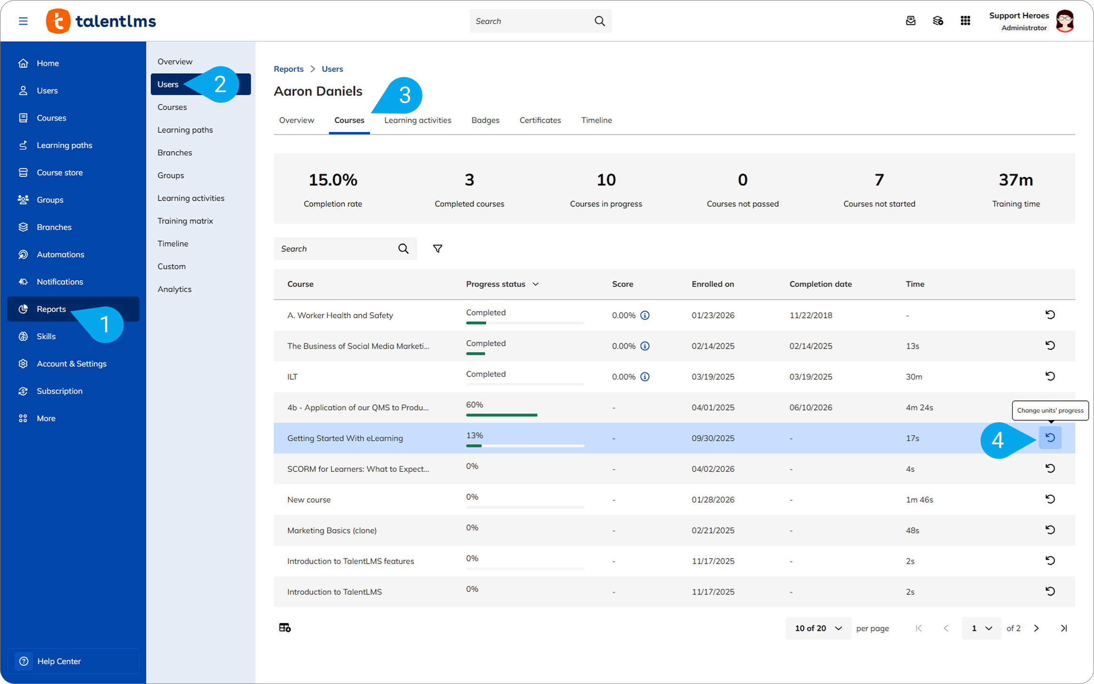The width and height of the screenshot is (1094, 684).
Task: Open the table column customization icon
Action: pos(285,628)
